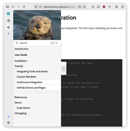
Task: Open the Changelog page
Action: pyautogui.click(x=20, y=113)
